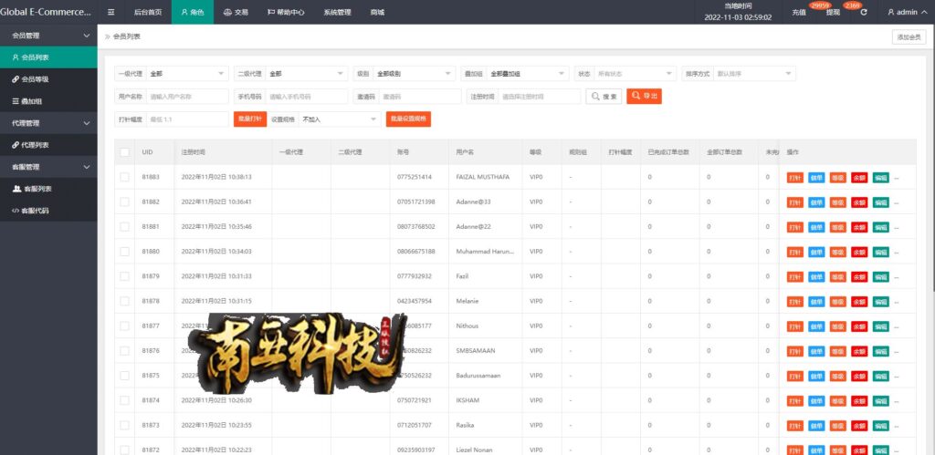The width and height of the screenshot is (935, 455).
Task: Check the box for UID 81877
Action: [x=124, y=326]
